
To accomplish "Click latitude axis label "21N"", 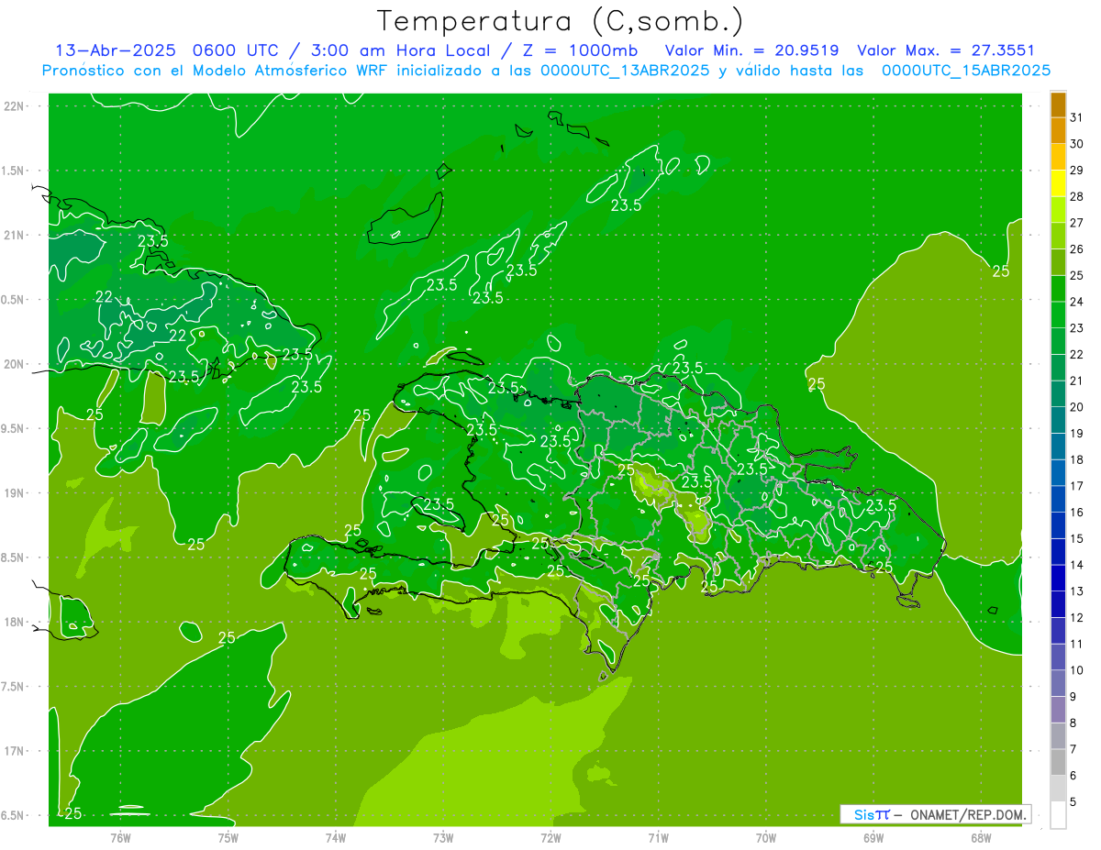I will [x=16, y=236].
